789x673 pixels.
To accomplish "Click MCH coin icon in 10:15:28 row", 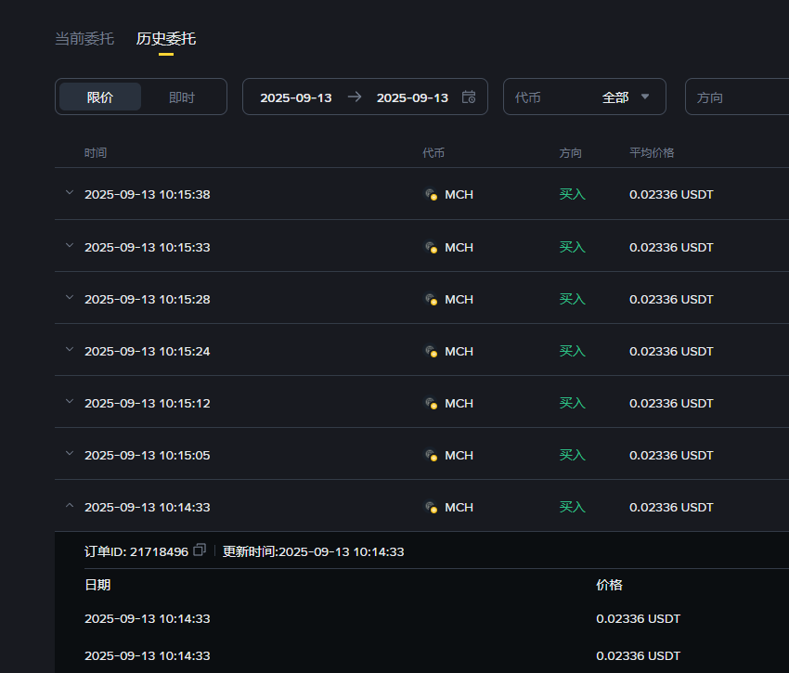I will 432,300.
